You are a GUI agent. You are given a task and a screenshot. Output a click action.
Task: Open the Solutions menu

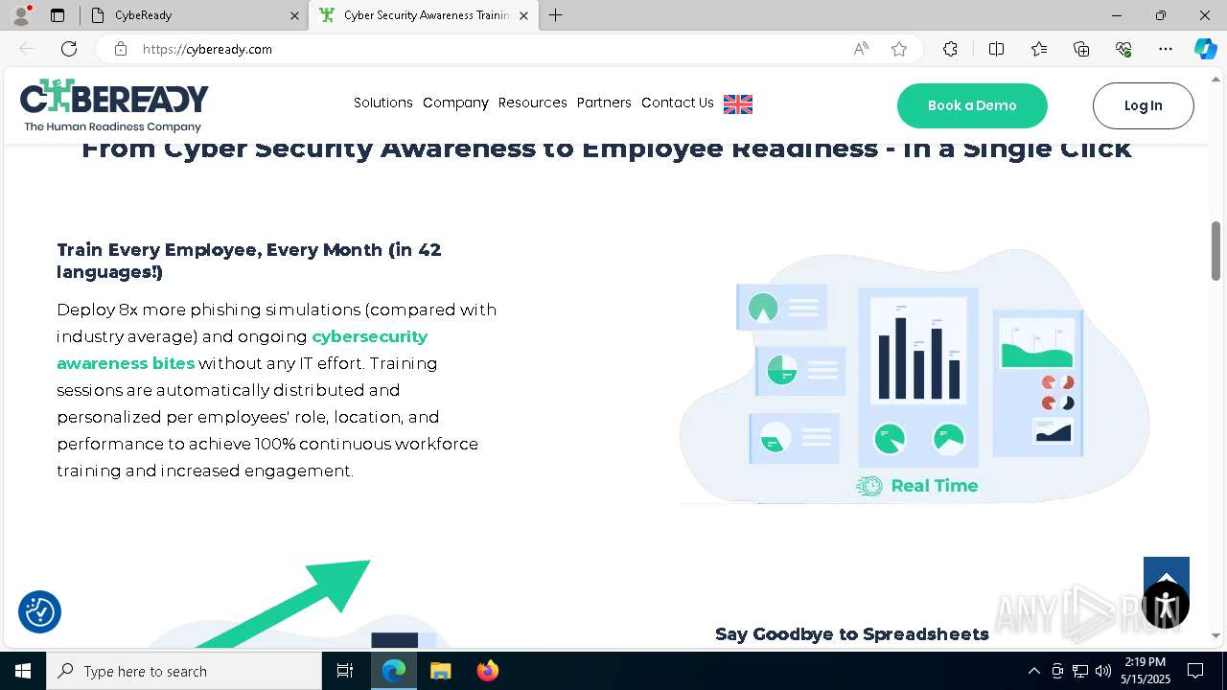click(382, 103)
